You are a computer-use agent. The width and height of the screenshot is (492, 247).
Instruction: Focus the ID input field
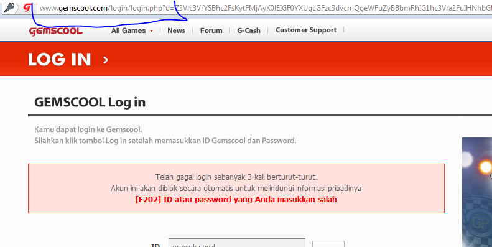click(x=237, y=243)
